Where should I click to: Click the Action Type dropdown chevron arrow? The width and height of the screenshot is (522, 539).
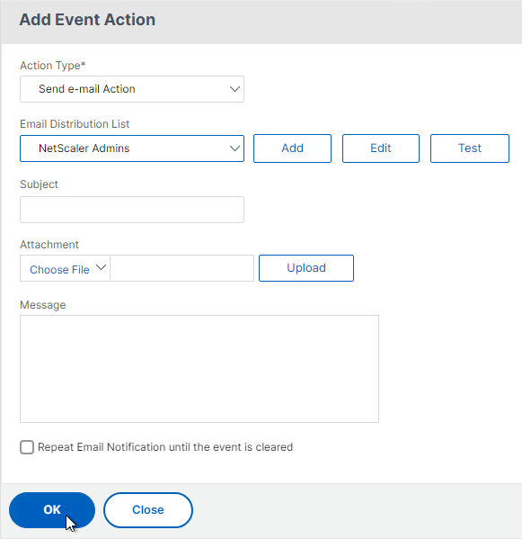point(234,89)
